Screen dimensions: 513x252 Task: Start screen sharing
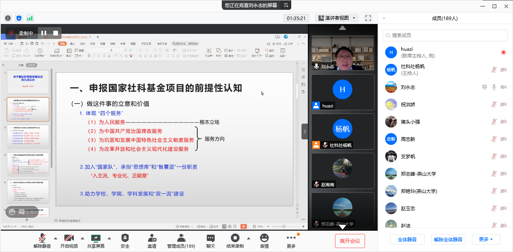[x=96, y=241]
